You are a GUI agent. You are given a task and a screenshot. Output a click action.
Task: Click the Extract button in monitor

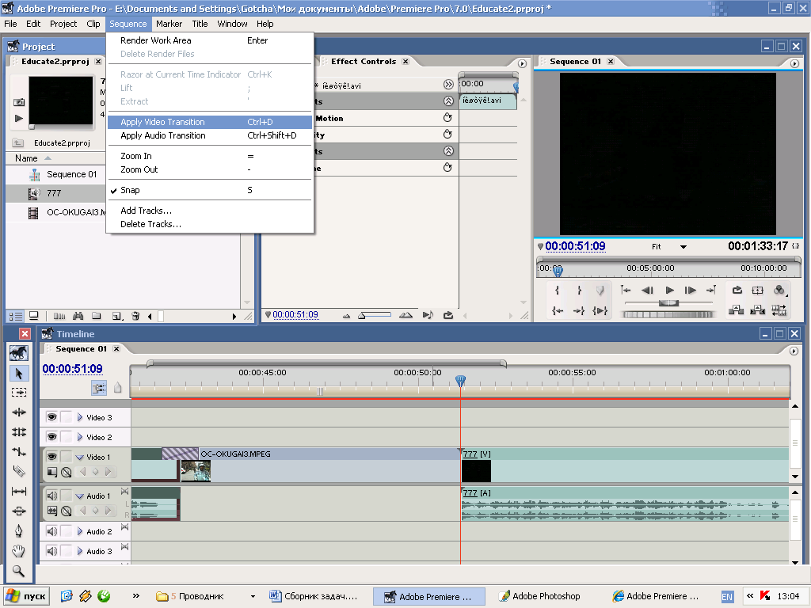click(x=758, y=310)
